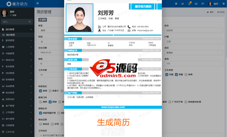Viewport: 227px width, 137px height.
Task: Click the sitemap icon for 流程审批
Action: [3, 99]
